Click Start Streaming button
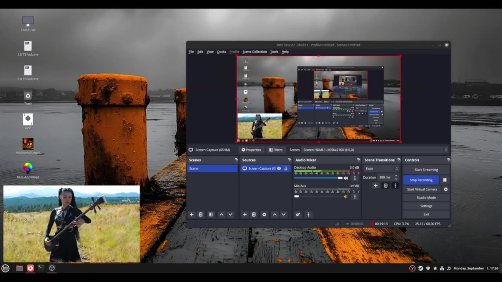Image resolution: width=502 pixels, height=282 pixels. point(426,170)
